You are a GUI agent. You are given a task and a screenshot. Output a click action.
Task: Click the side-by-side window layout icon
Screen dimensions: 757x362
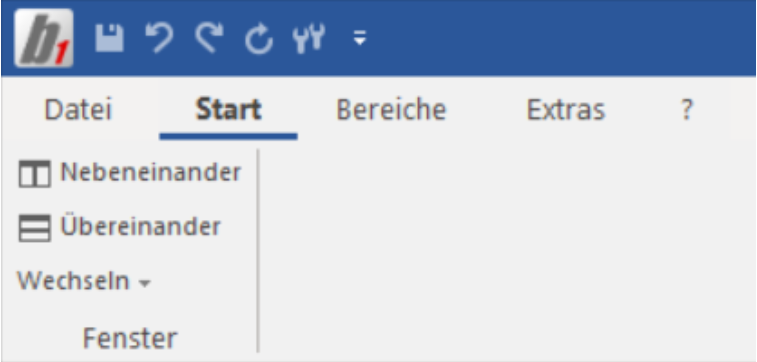pos(35,174)
